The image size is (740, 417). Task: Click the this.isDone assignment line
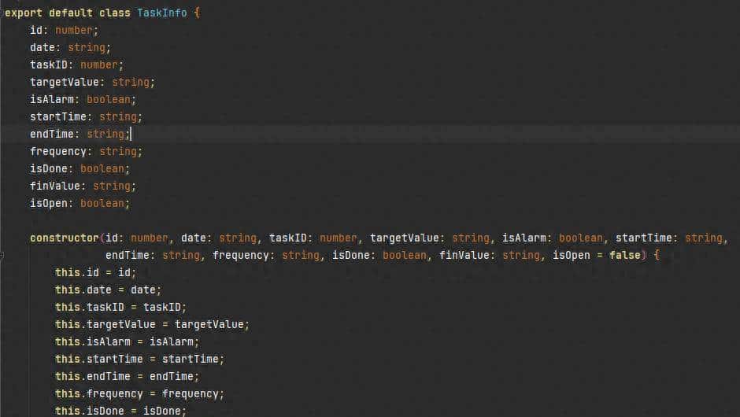pyautogui.click(x=120, y=411)
